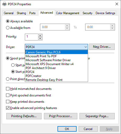Viewport: 121px width, 134px height.
Task: Open the Device Settings tab
Action: click(x=105, y=13)
